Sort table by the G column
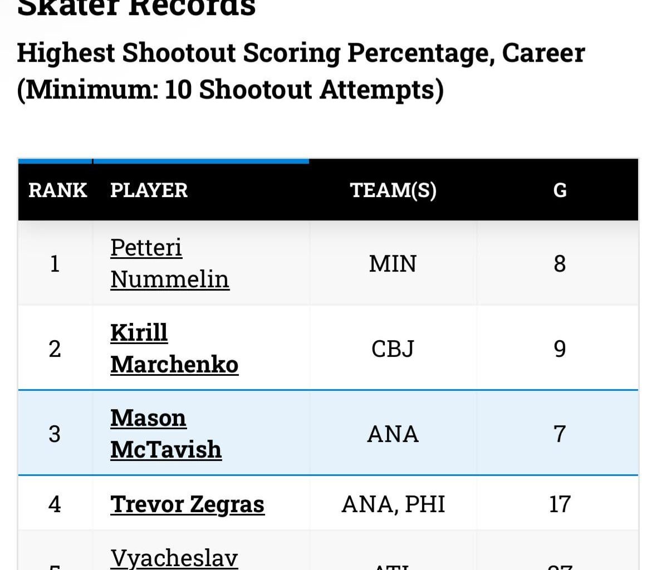The width and height of the screenshot is (656, 570). pyautogui.click(x=560, y=190)
